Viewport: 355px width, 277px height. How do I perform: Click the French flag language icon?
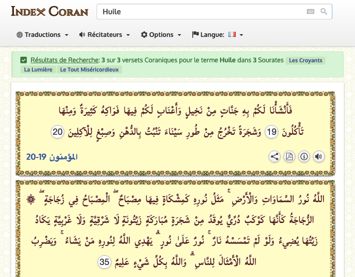[x=232, y=34]
